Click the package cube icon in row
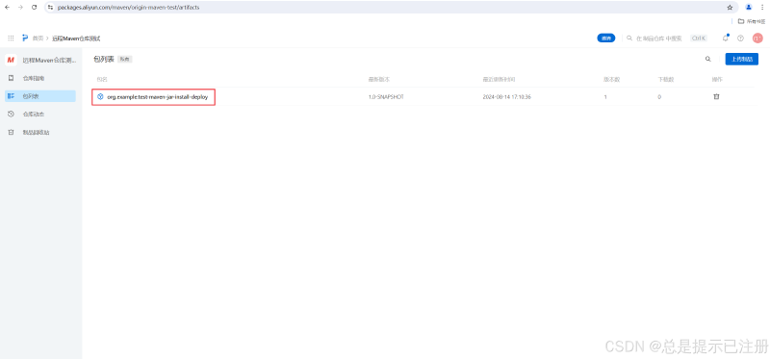 click(x=100, y=97)
